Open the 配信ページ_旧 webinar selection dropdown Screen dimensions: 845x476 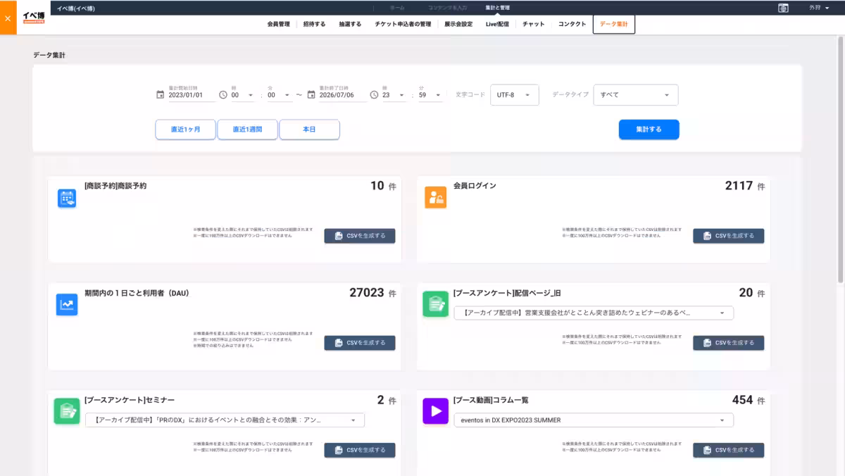coord(594,313)
